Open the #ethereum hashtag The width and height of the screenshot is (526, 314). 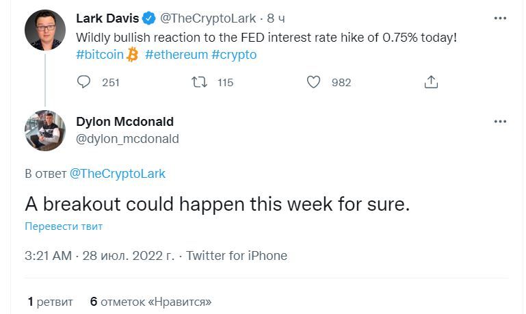click(x=176, y=55)
